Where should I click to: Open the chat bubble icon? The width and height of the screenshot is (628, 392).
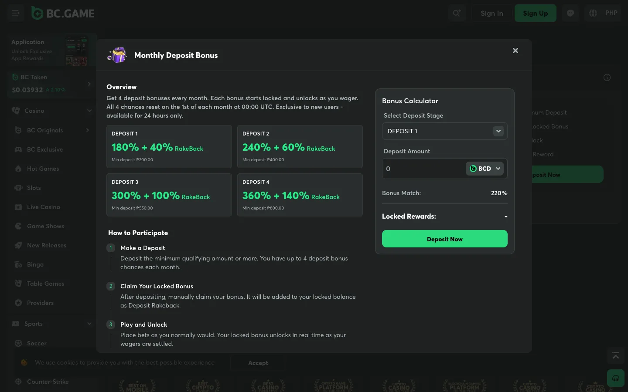[570, 13]
